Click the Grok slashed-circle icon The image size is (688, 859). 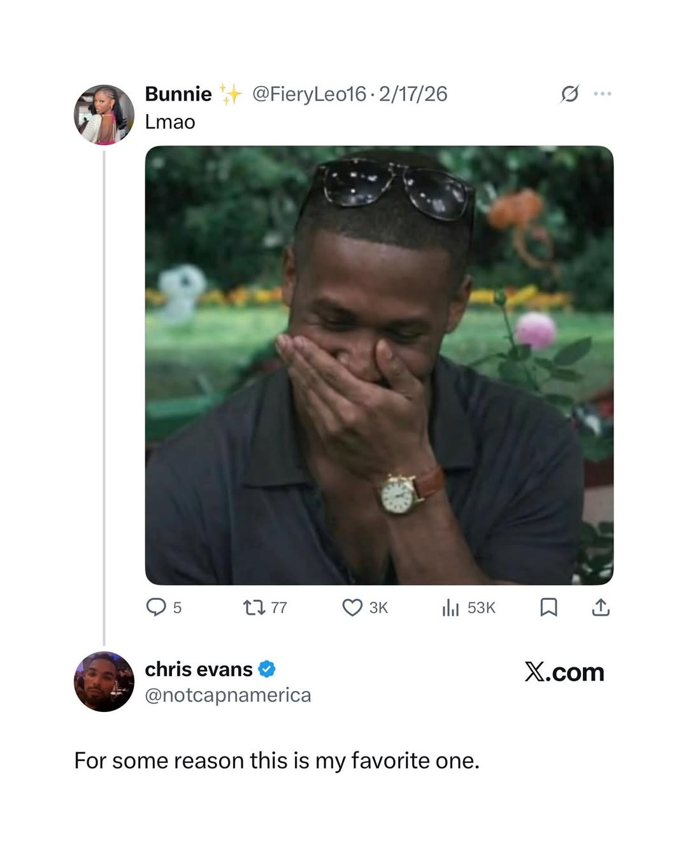point(570,94)
